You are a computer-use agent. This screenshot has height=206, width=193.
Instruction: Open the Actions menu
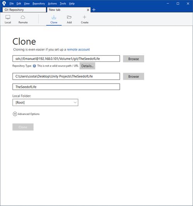click(52, 3)
